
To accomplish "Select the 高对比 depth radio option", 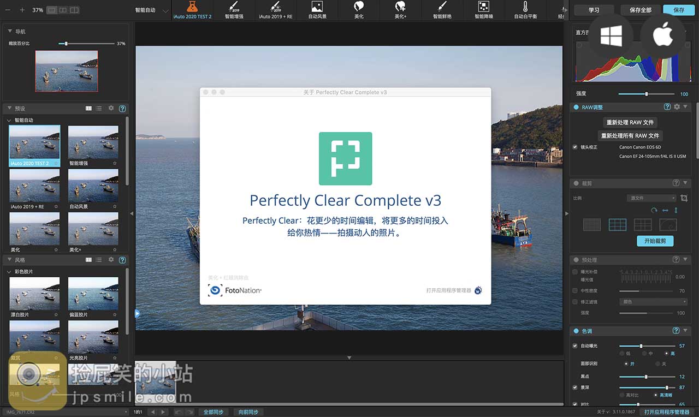I will tap(622, 395).
